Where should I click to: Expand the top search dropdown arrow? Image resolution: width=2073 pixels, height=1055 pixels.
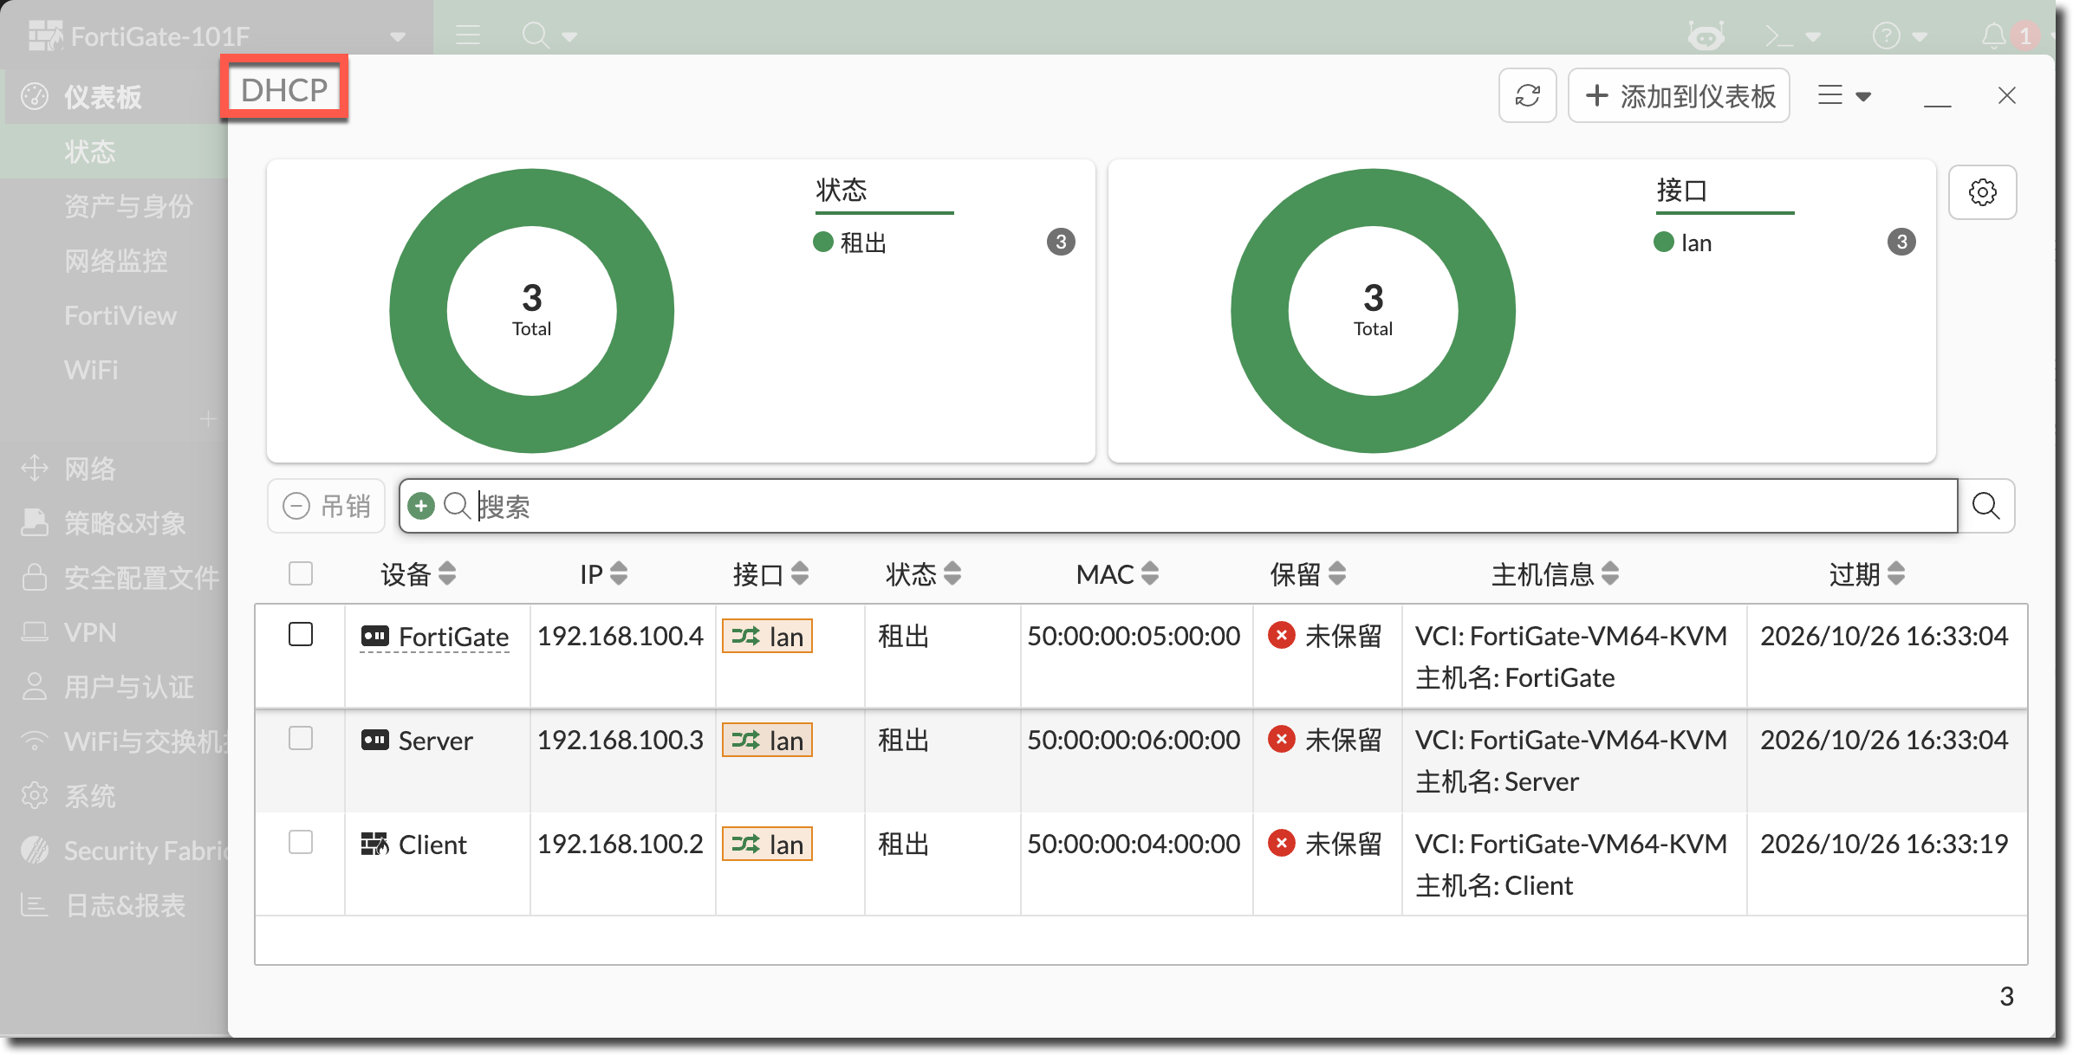pos(569,37)
